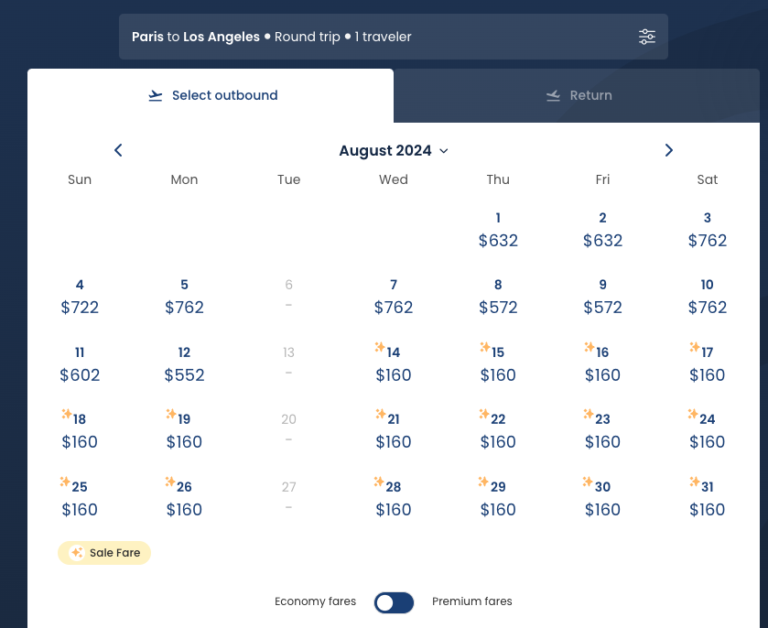Select sale fare on August 26

point(184,499)
